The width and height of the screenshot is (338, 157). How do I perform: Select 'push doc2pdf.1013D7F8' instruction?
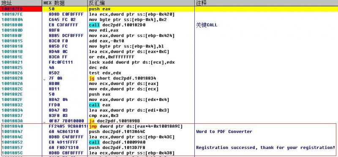tap(117, 148)
